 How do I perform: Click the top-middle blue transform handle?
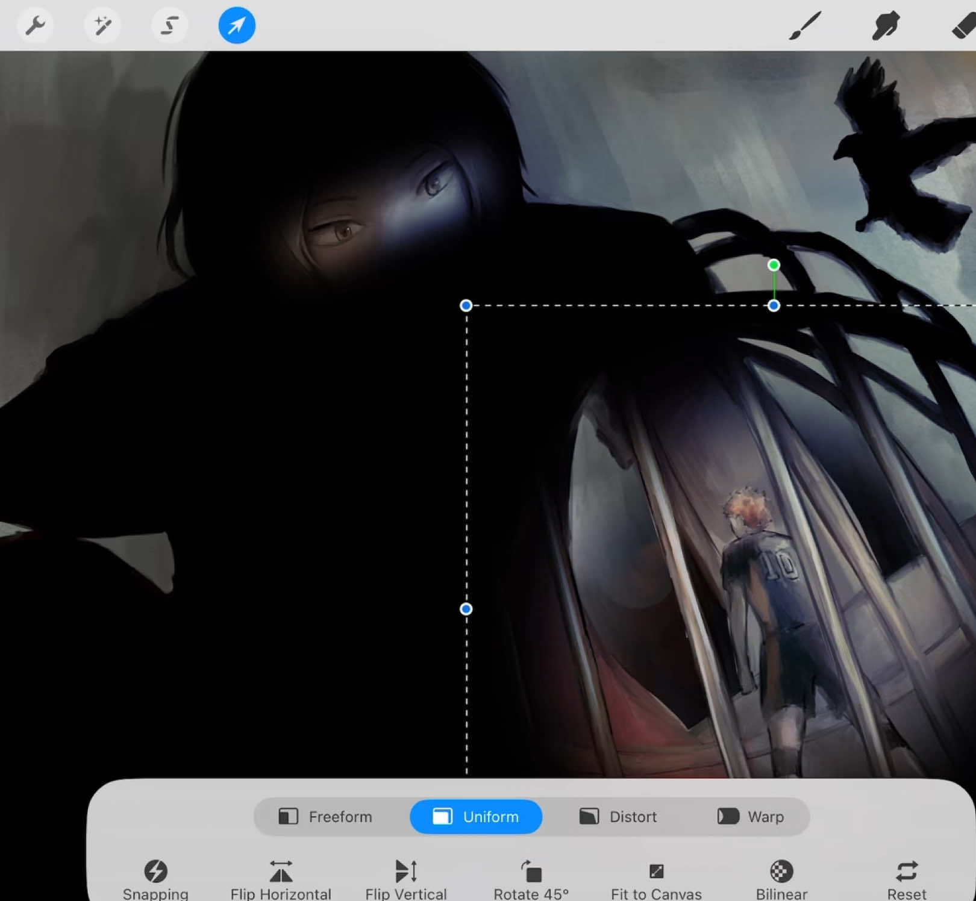pos(774,305)
